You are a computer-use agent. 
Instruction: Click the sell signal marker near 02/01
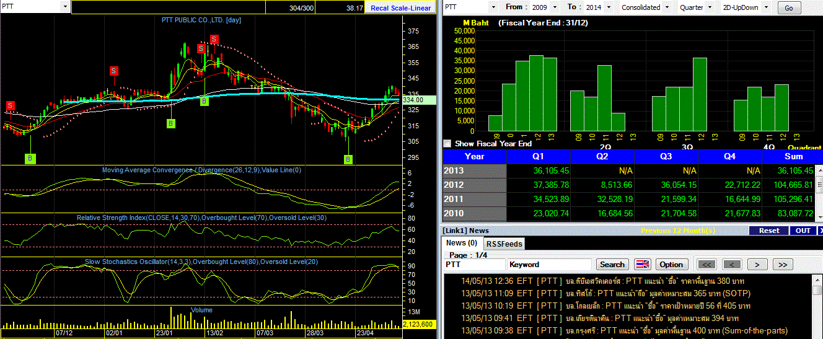(x=114, y=71)
